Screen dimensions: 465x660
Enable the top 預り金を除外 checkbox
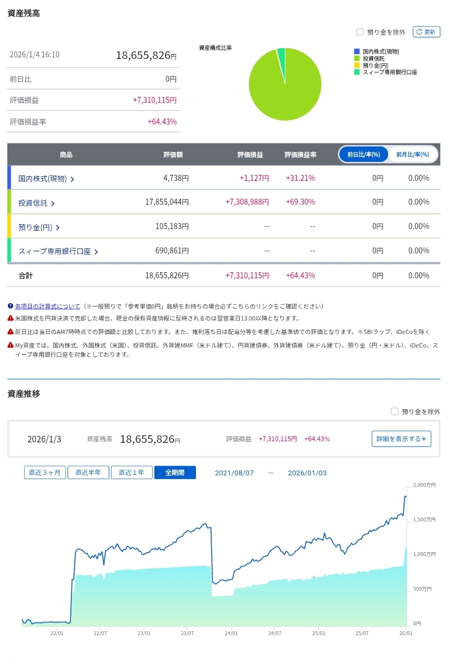[360, 32]
